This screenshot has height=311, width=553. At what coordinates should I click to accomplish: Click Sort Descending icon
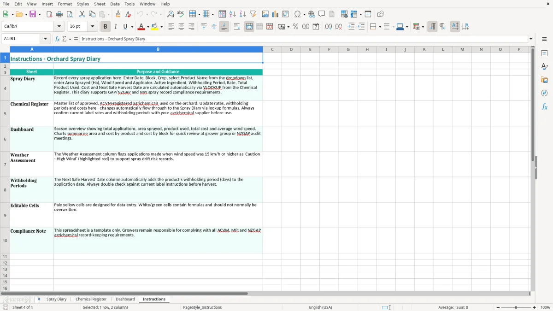pyautogui.click(x=243, y=14)
